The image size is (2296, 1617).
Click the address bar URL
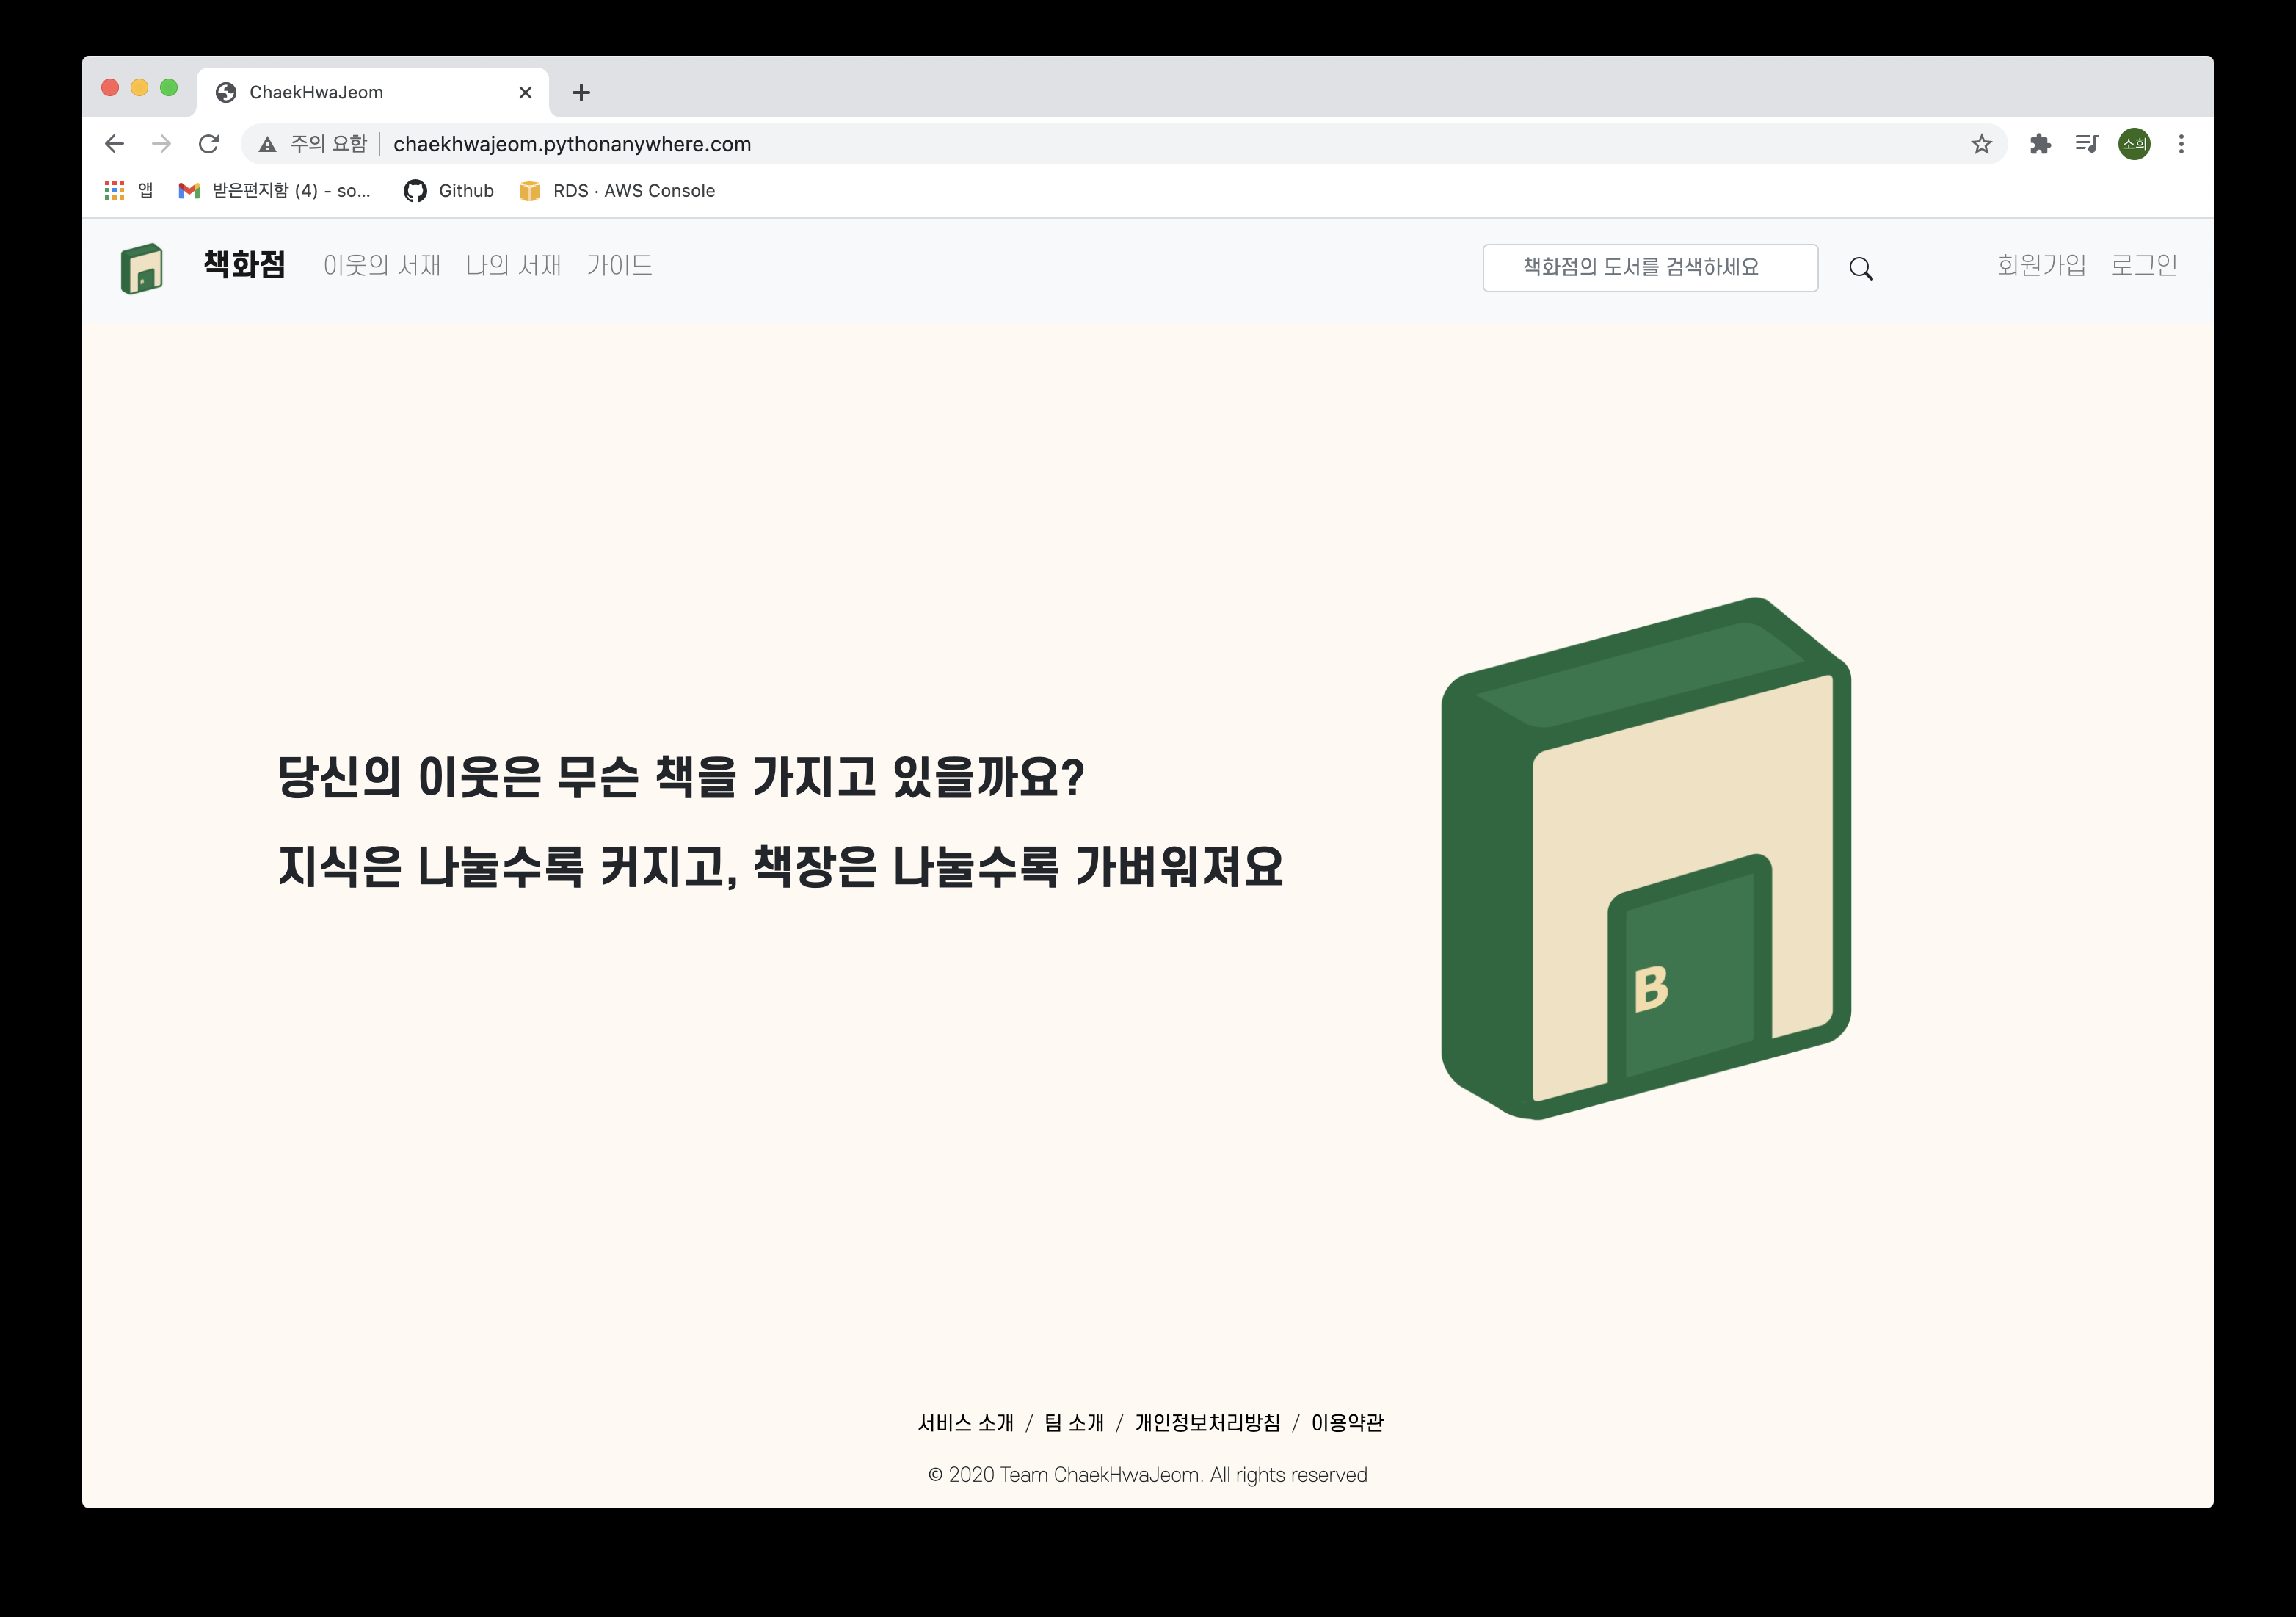(572, 144)
